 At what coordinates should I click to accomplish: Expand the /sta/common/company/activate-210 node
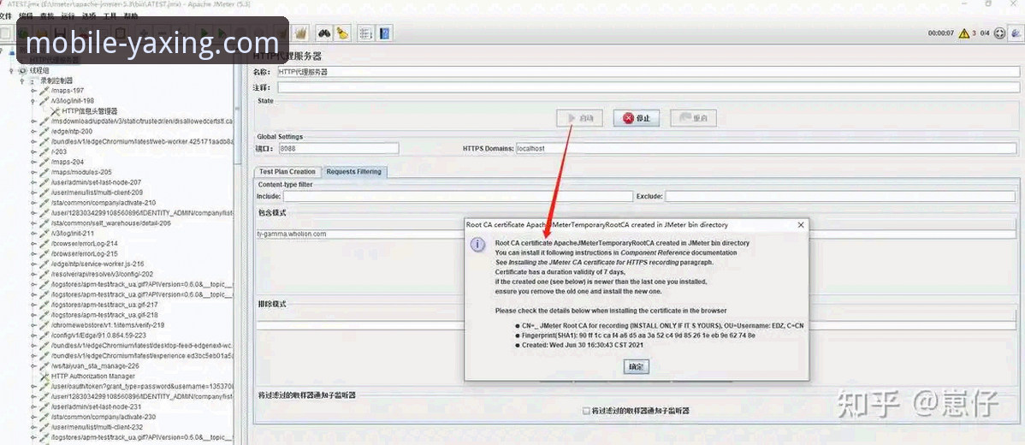click(x=33, y=203)
